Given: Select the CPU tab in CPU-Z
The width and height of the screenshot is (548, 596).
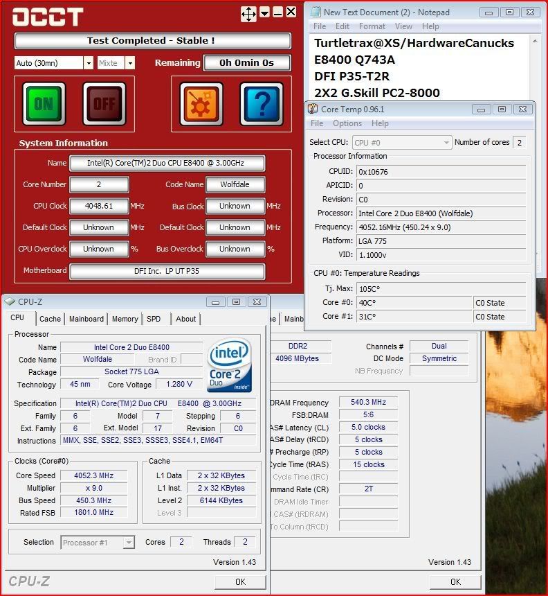Looking at the screenshot, I should click(x=17, y=318).
